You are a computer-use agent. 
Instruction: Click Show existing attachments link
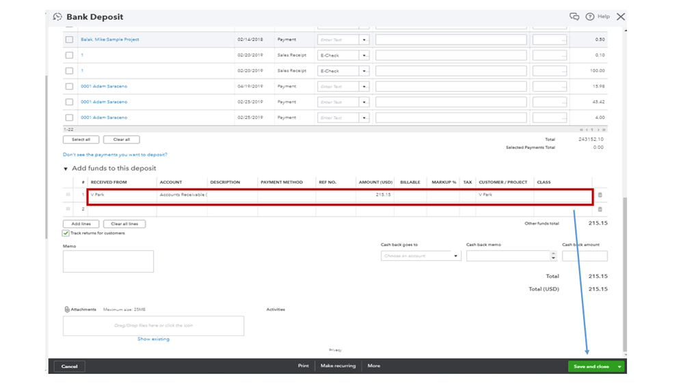[153, 339]
